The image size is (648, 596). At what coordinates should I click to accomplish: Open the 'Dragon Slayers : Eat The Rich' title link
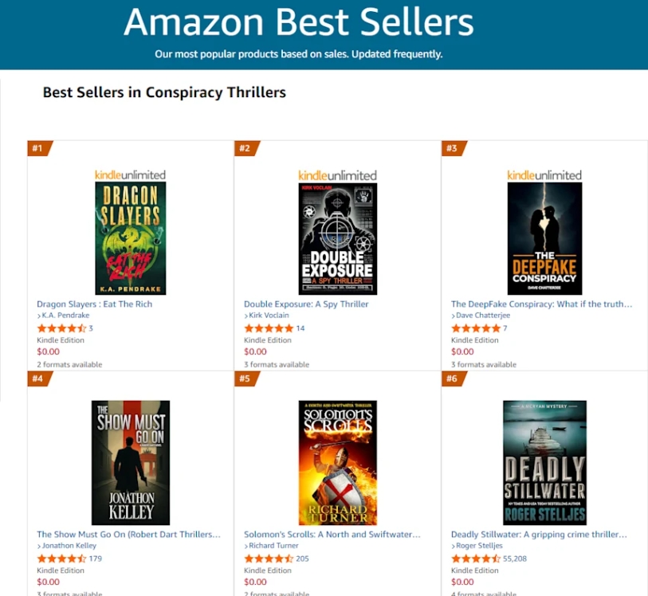coord(94,304)
